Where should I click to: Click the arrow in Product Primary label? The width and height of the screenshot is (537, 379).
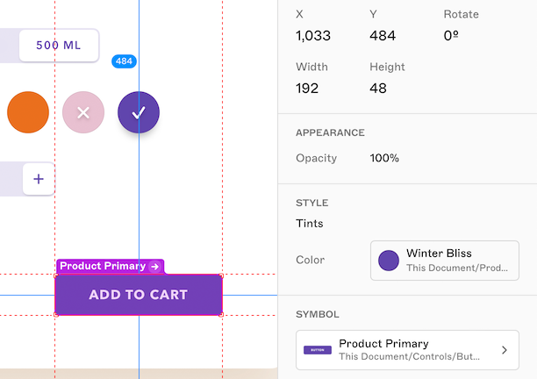(x=155, y=266)
